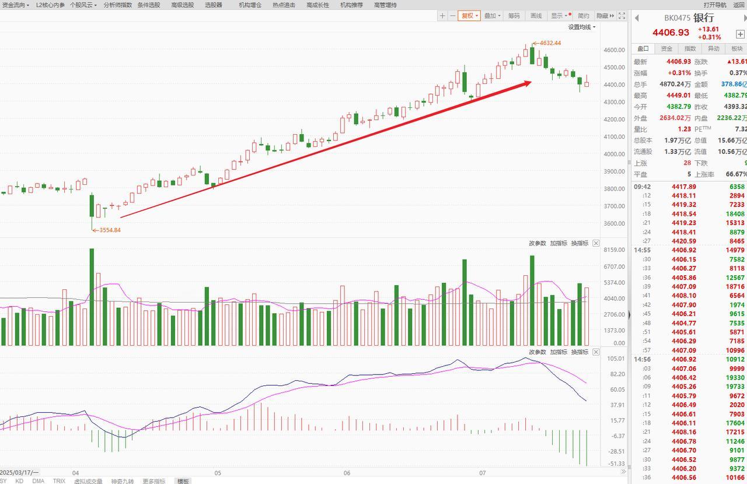Click the 14:55 tick row priced 4406.92
747x484 pixels.
[690, 250]
